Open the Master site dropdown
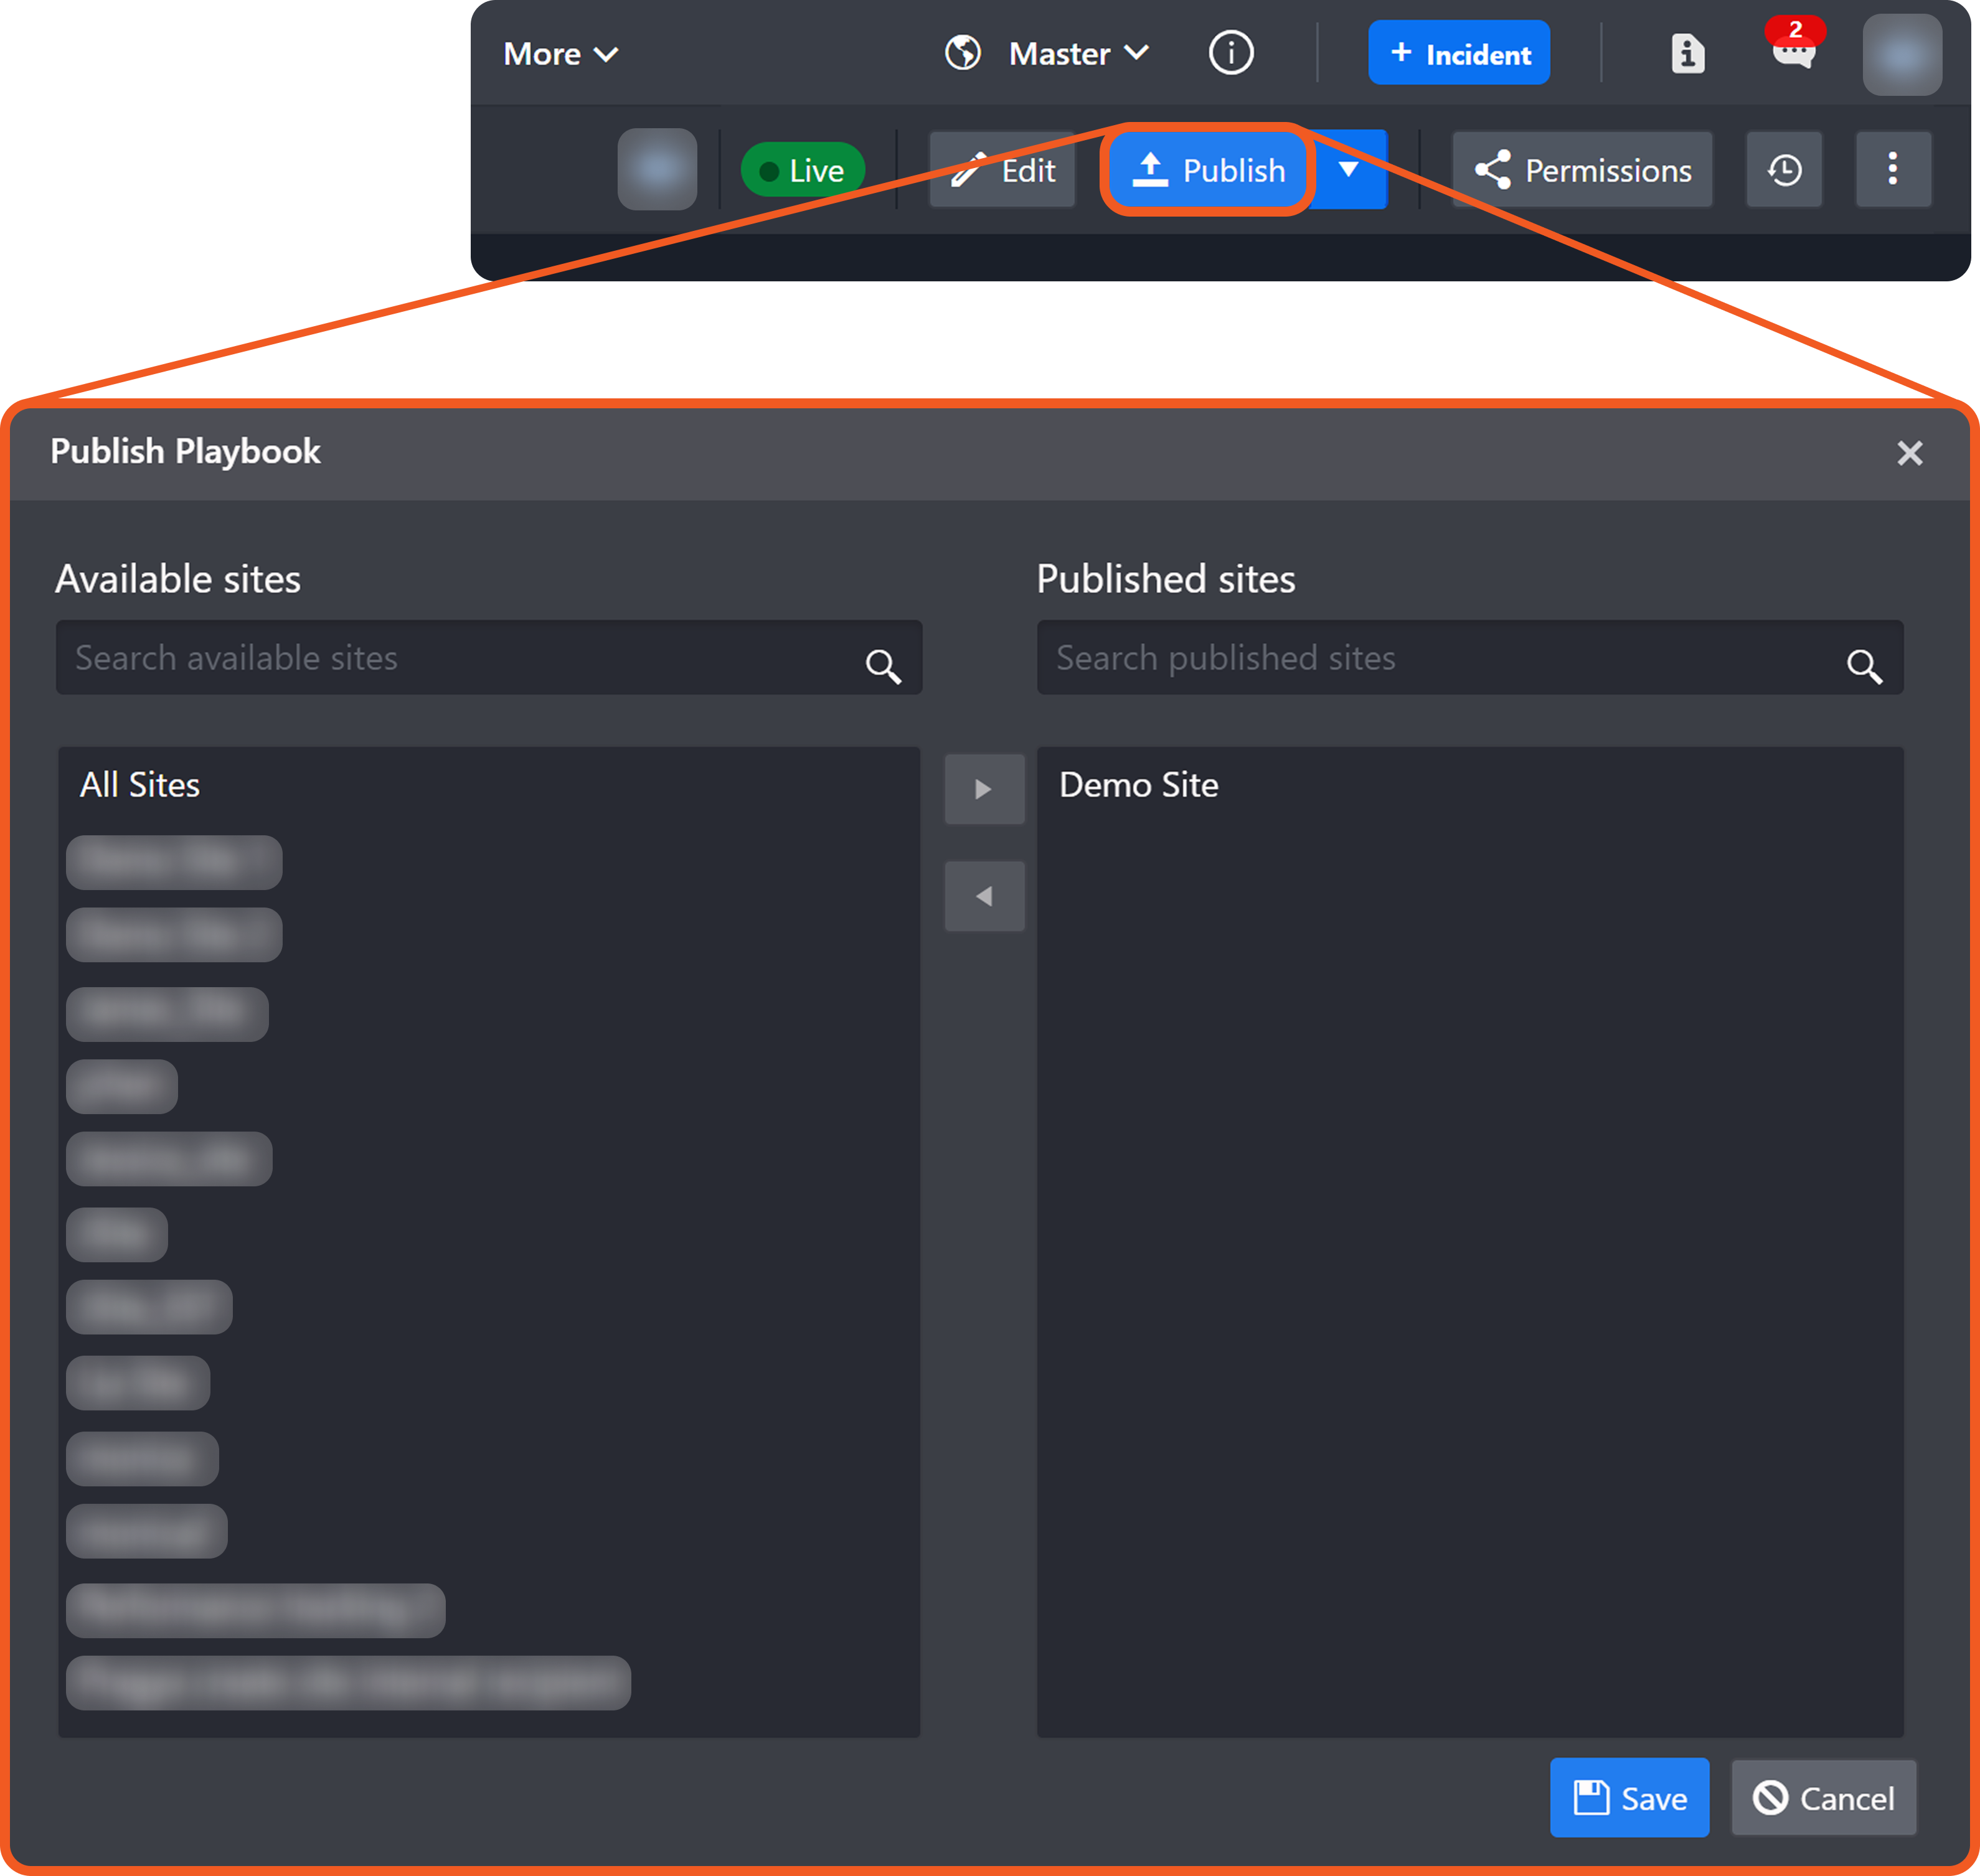The height and width of the screenshot is (1876, 1980). click(1078, 54)
